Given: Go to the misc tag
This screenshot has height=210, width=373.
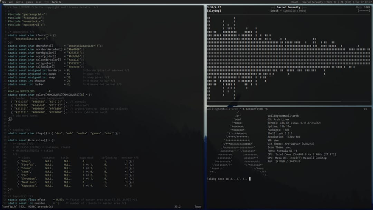Looking at the screenshot, I should (x=39, y=2).
